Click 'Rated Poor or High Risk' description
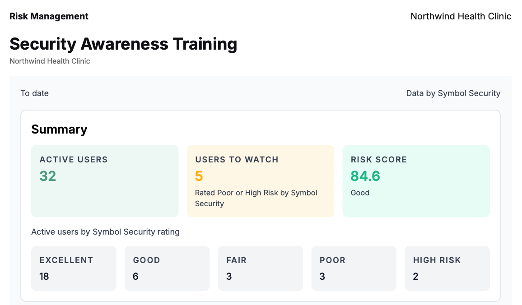Viewport: 522px width, 305px height. [256, 198]
